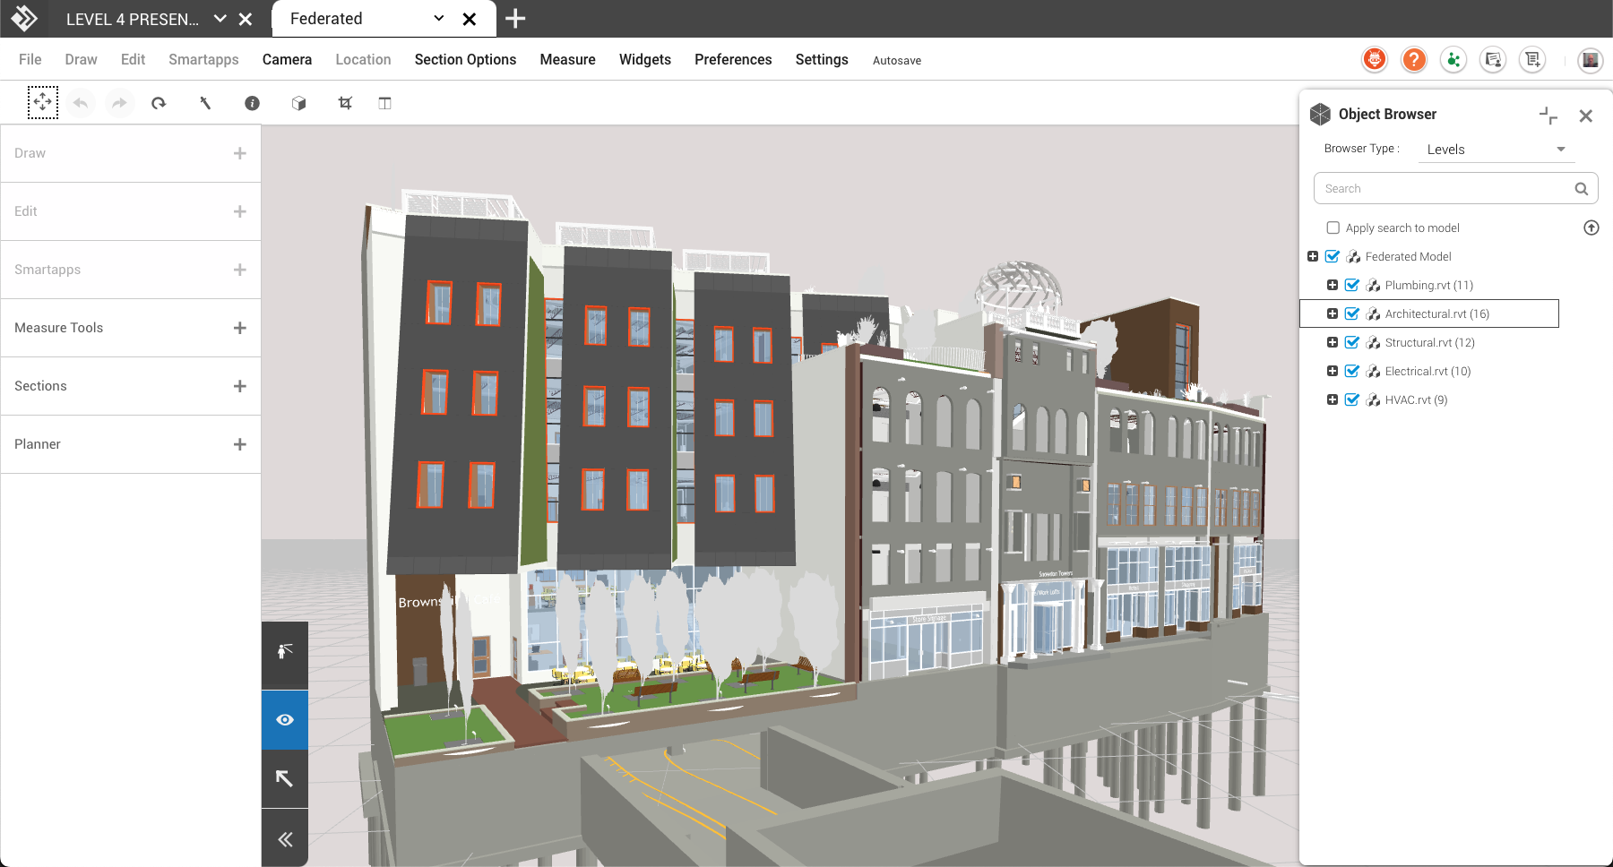
Task: Add a new tab with plus button
Action: click(x=515, y=19)
